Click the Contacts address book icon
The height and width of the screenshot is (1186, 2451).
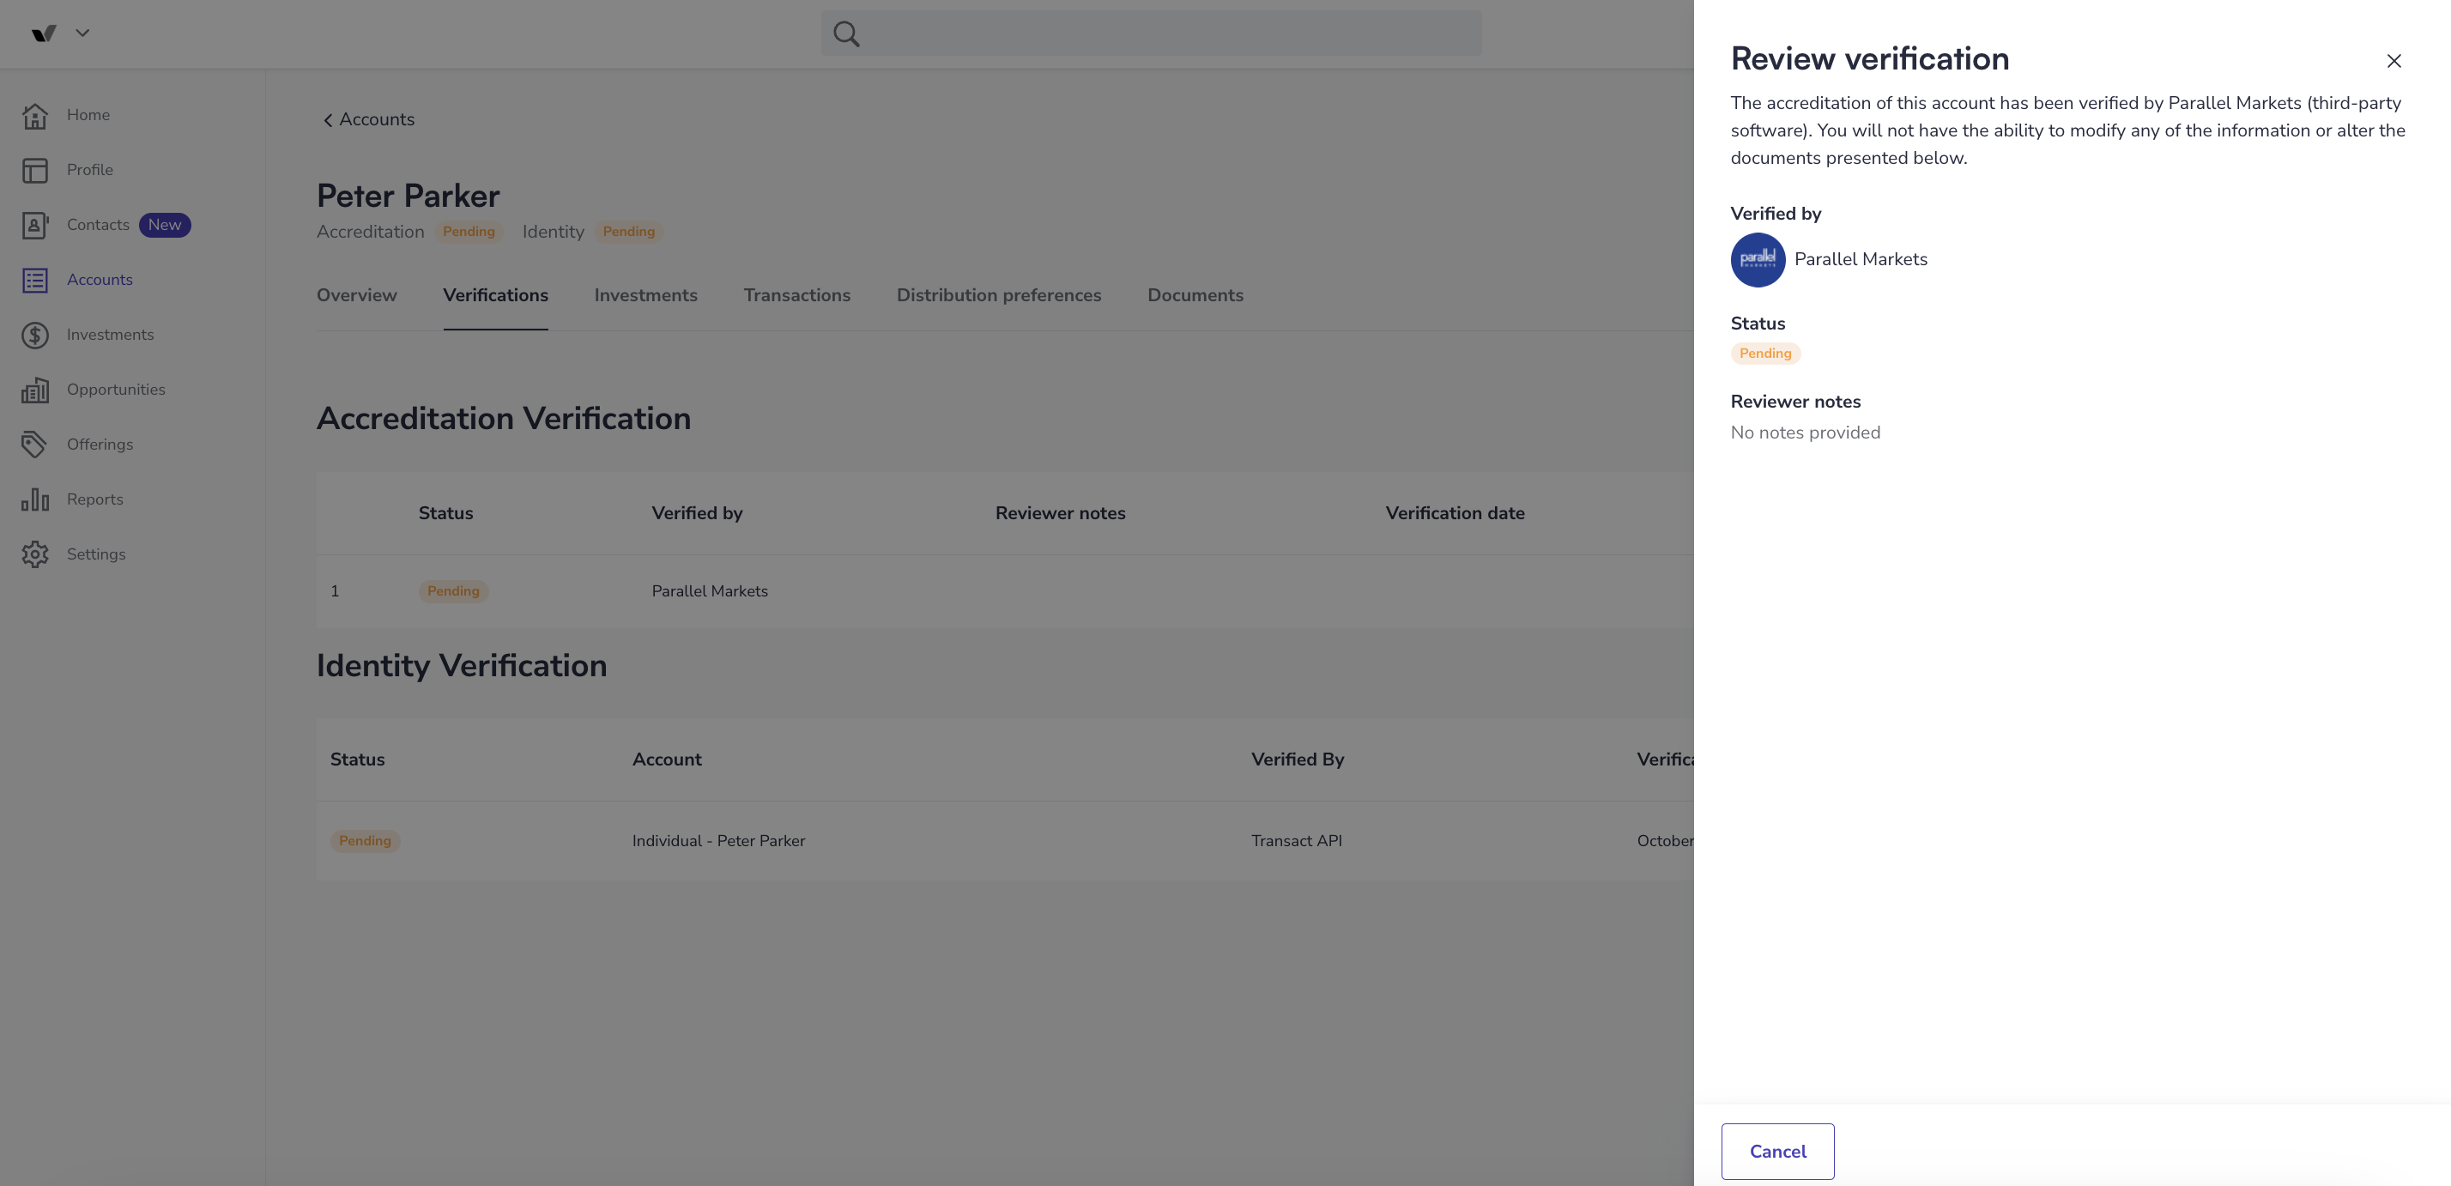point(35,226)
